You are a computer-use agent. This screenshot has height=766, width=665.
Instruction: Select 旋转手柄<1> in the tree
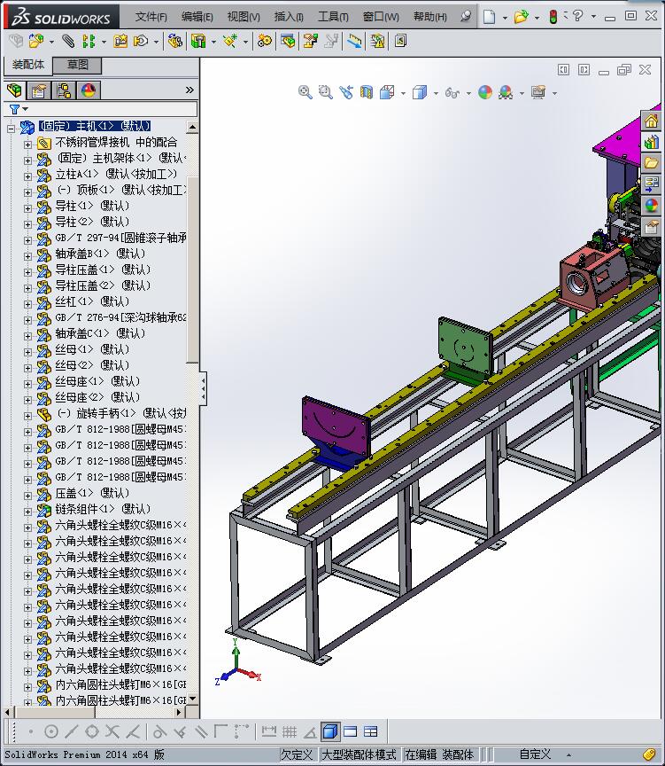(120, 413)
